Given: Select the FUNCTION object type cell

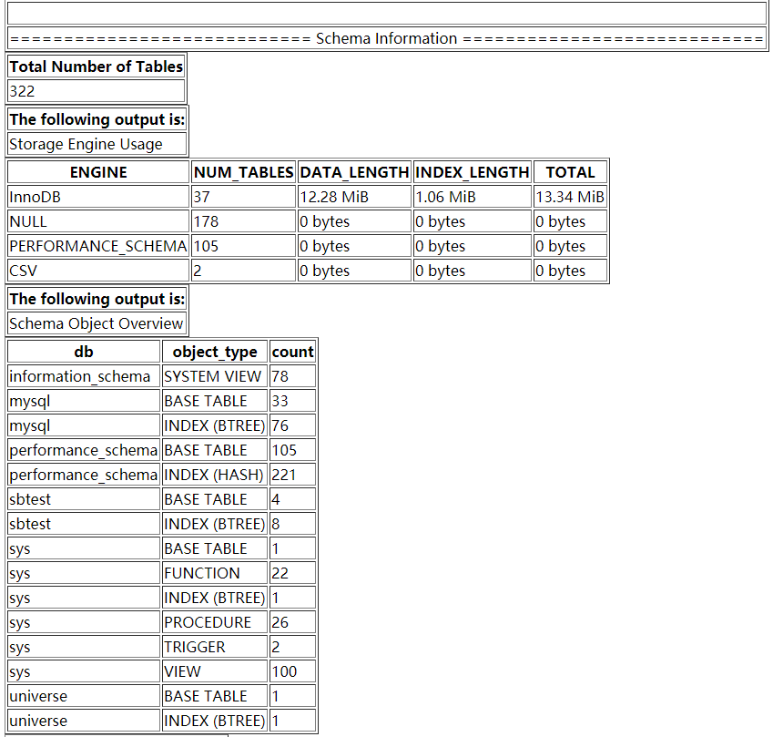Looking at the screenshot, I should [x=215, y=573].
